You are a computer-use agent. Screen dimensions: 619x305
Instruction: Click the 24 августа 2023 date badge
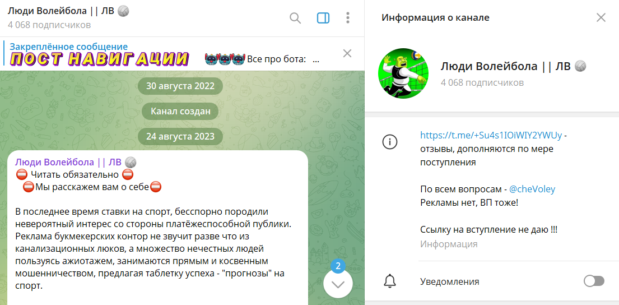pos(180,137)
